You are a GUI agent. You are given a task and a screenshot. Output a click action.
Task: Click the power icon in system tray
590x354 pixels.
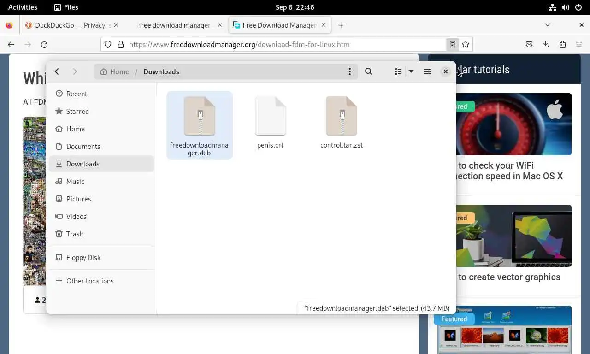pos(578,7)
